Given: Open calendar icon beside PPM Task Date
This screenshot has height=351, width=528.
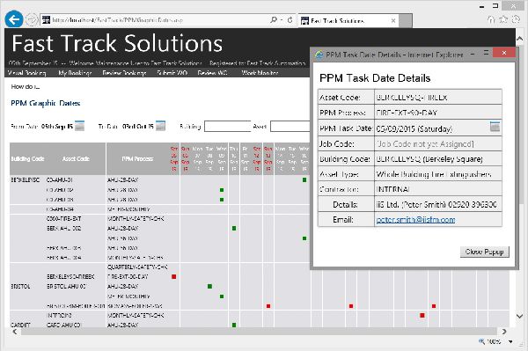Looking at the screenshot, I should [495, 127].
